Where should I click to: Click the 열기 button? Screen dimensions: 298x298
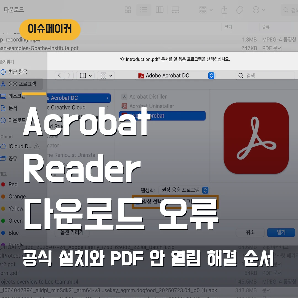point(281,232)
